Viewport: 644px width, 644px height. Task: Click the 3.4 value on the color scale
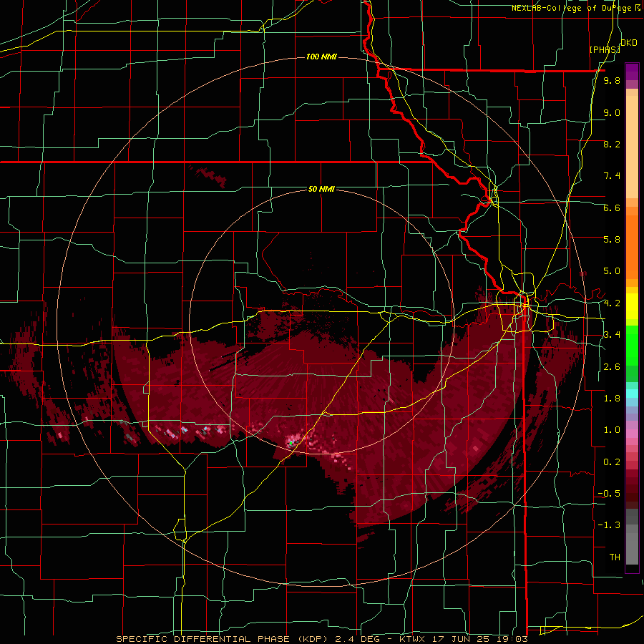coord(612,335)
